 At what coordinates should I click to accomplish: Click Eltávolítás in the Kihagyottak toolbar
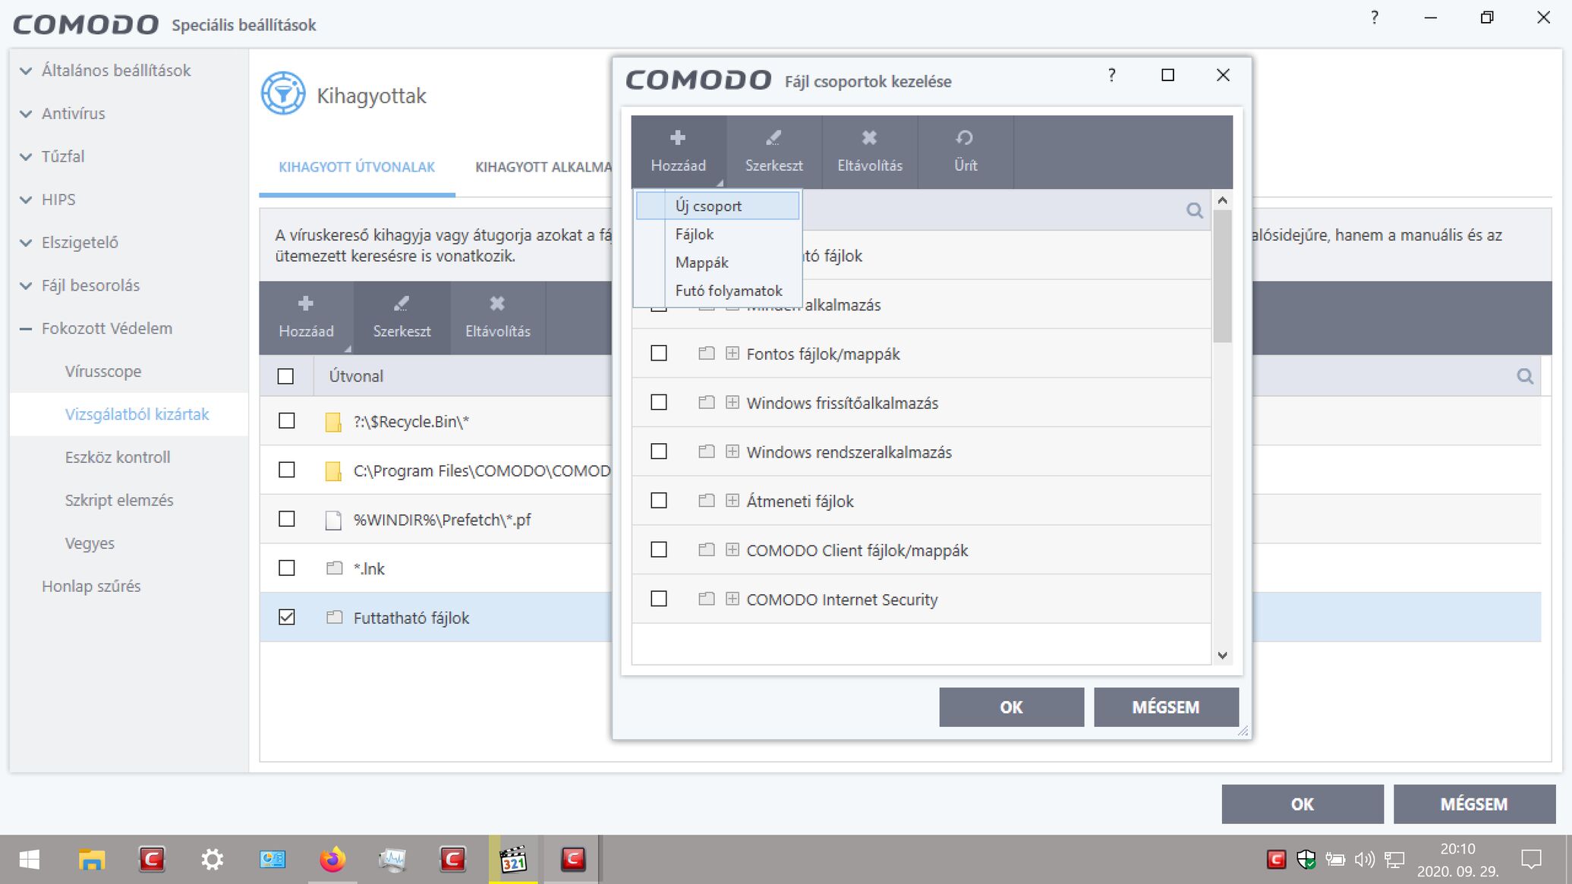[x=498, y=318]
